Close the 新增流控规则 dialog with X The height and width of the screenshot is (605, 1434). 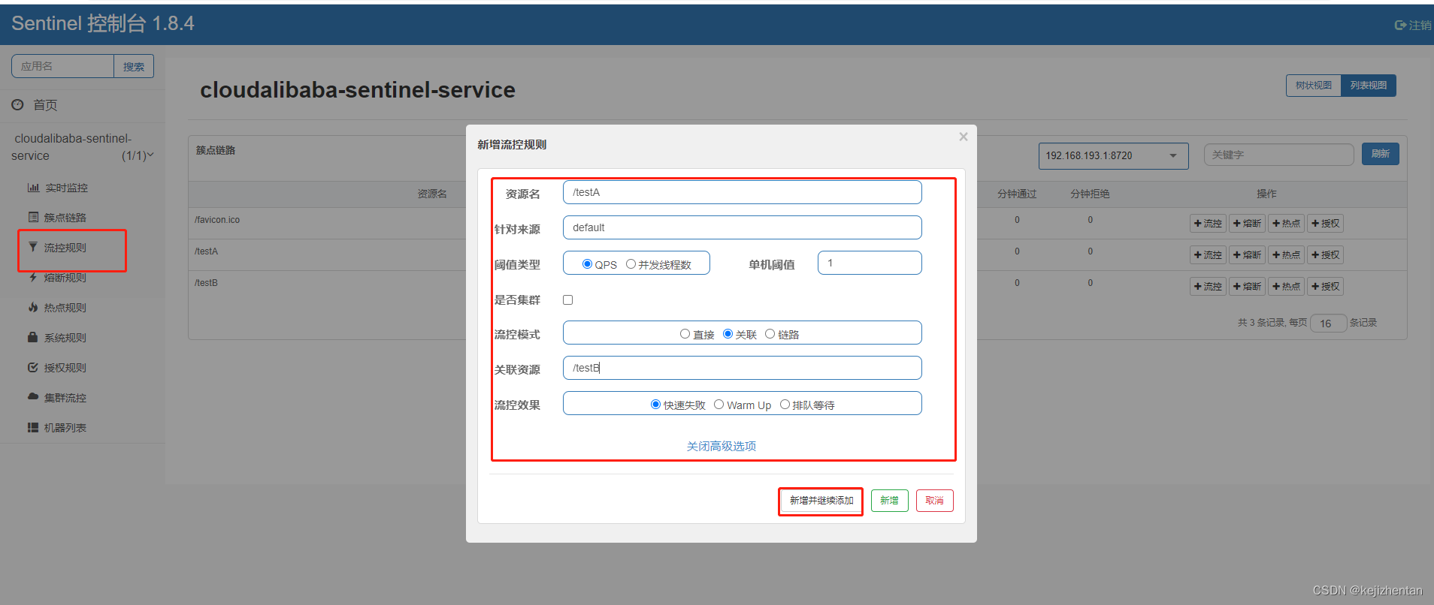964,137
